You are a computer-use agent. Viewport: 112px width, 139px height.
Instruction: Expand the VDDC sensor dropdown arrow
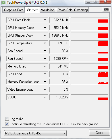pyautogui.click(x=45, y=97)
